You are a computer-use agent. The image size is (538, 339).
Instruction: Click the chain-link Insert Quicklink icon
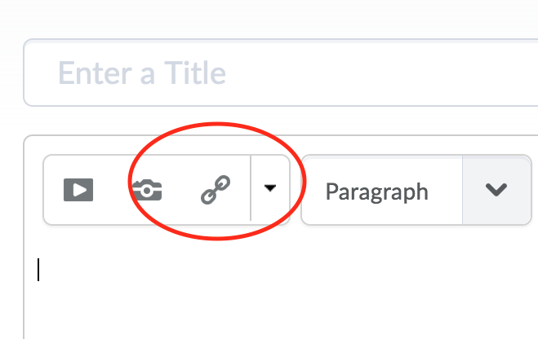coord(216,191)
